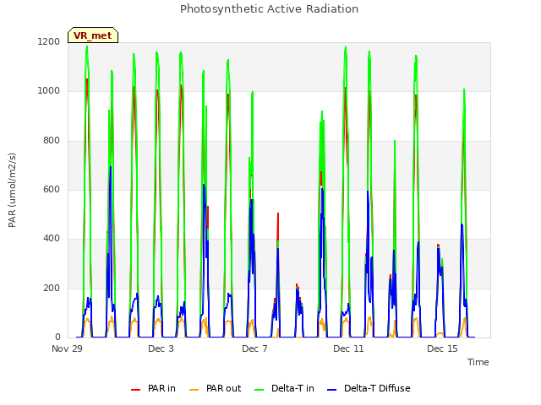This screenshot has height=405, width=541.
Task: Click the blue Delta-T Diffuse legend swatch
Action: (x=331, y=390)
